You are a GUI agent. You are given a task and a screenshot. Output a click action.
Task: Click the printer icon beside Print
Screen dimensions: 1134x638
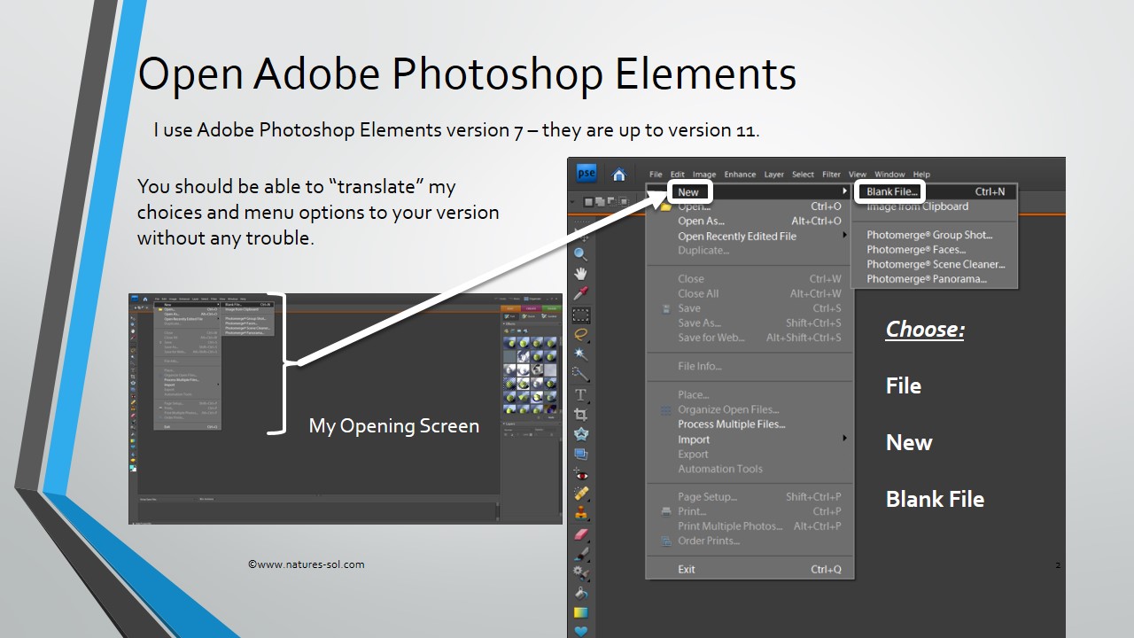point(666,511)
